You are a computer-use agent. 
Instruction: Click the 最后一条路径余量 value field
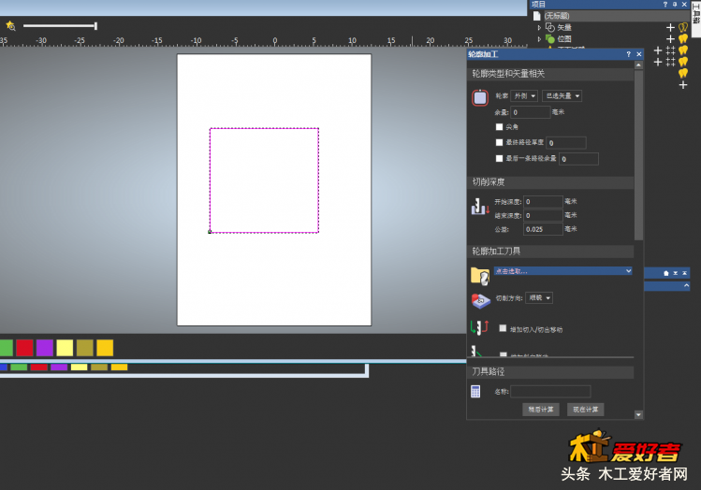point(578,159)
